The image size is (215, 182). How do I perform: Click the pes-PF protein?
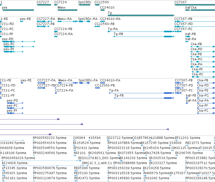pyautogui.click(x=15, y=113)
